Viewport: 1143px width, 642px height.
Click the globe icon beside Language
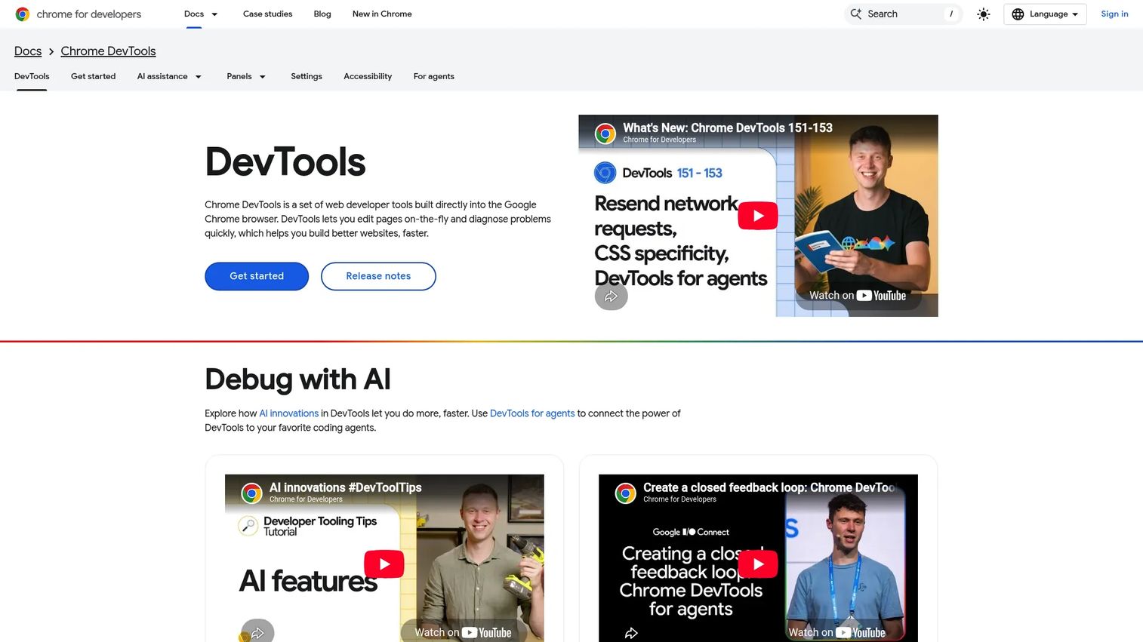(1018, 14)
